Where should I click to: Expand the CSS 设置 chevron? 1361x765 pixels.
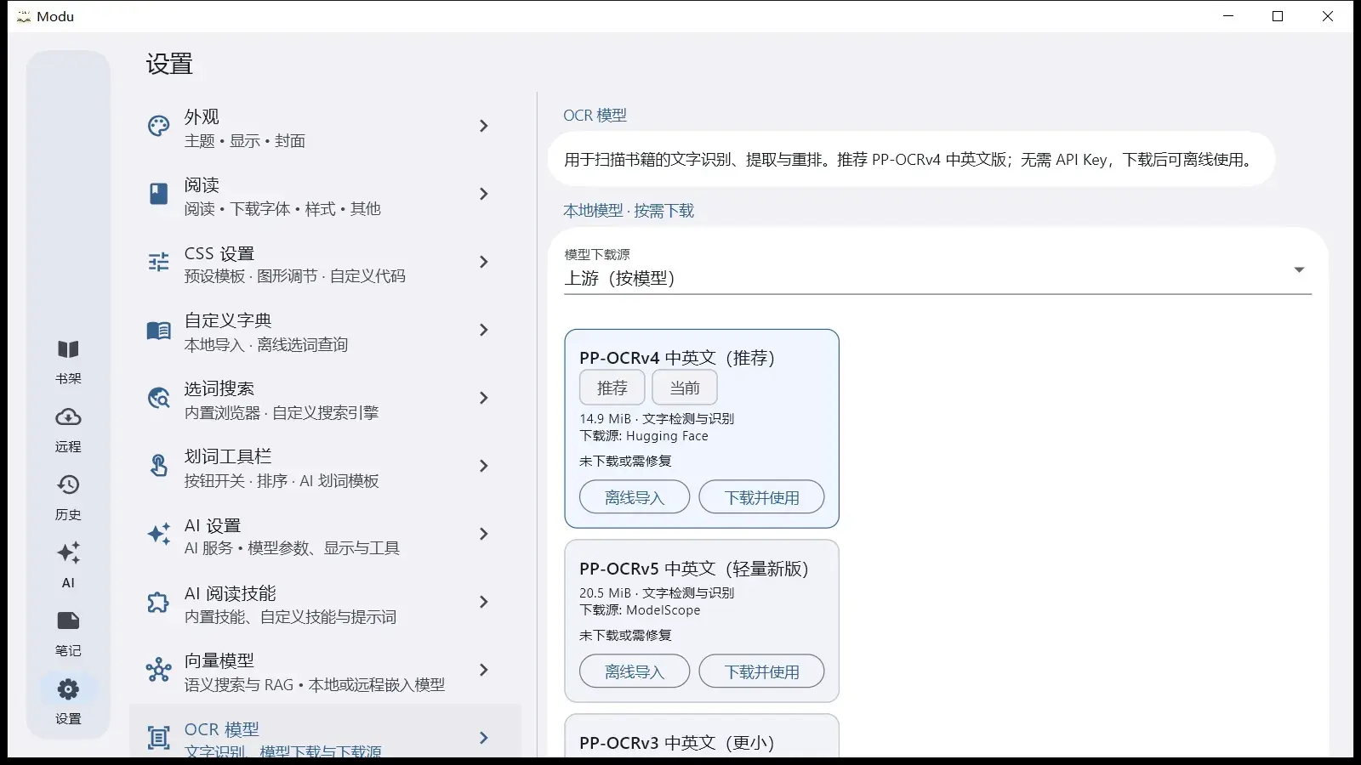[x=483, y=262]
